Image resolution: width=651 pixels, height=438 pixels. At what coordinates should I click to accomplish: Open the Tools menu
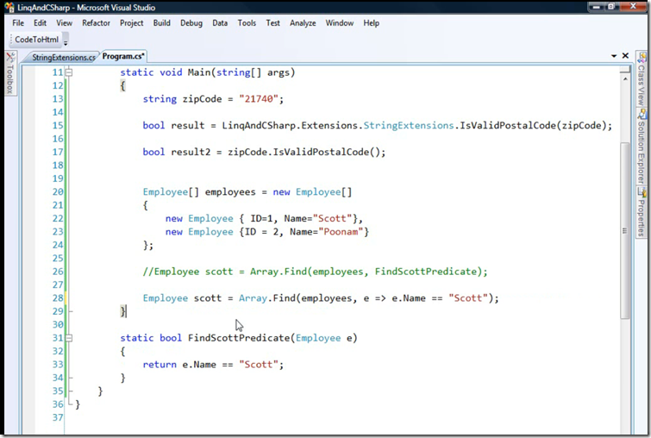[x=247, y=23]
